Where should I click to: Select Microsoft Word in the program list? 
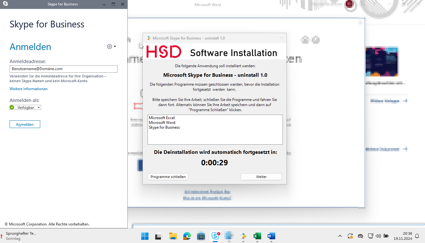162,123
